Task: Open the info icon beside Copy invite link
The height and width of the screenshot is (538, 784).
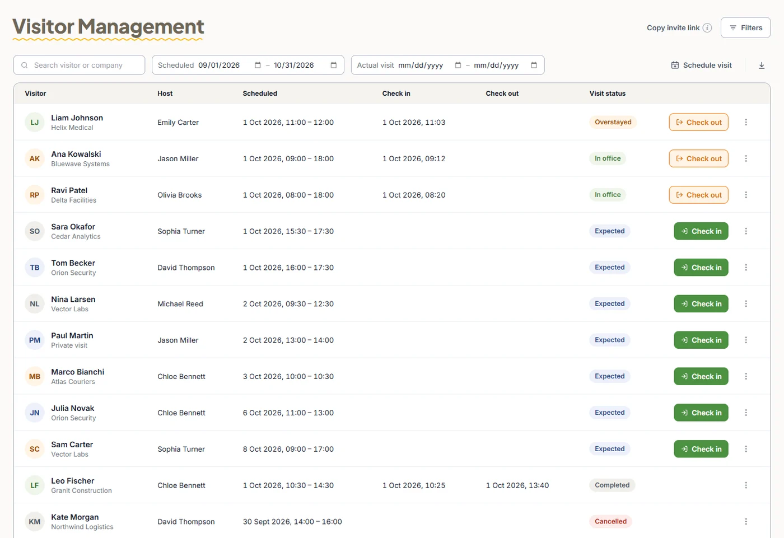Action: pos(707,28)
